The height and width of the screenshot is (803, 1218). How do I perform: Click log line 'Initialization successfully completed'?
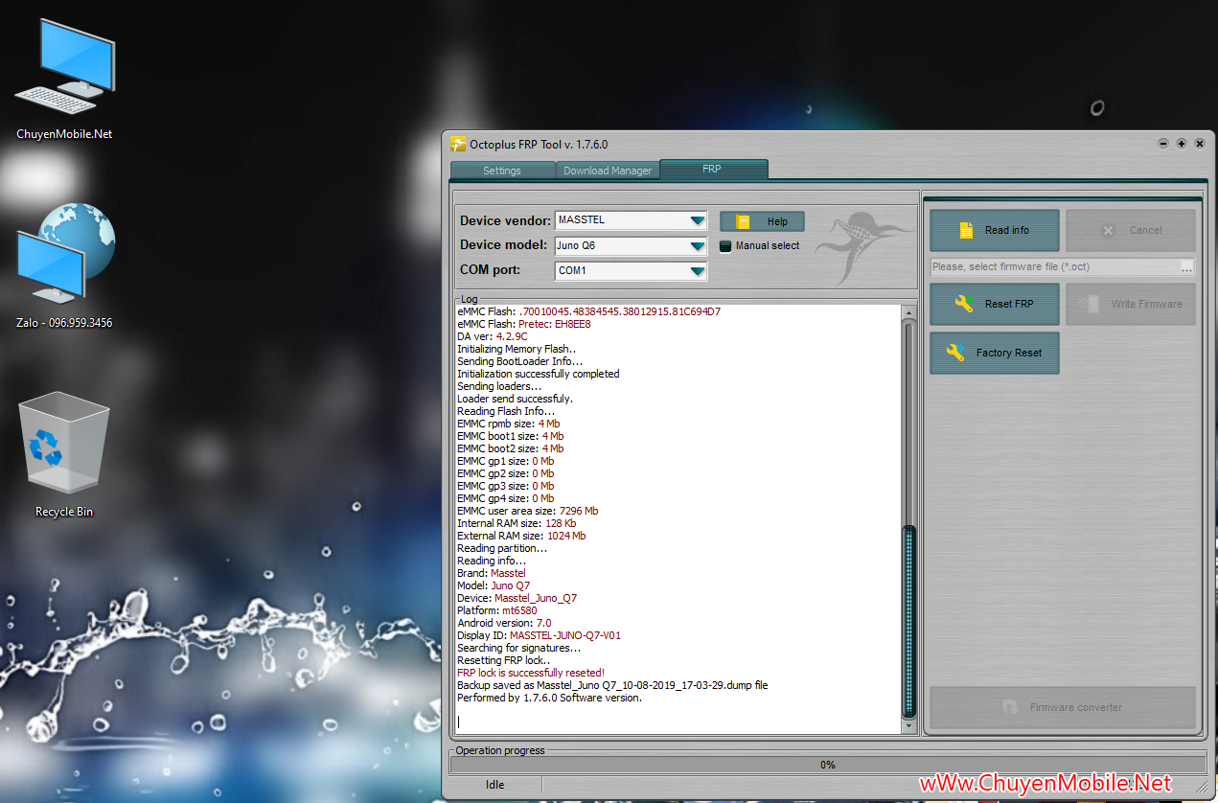click(539, 374)
